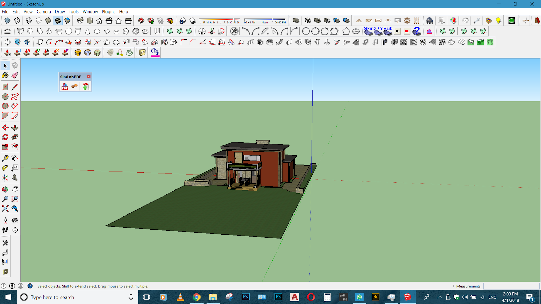The height and width of the screenshot is (304, 541).
Task: Toggle X-ray face style
Action: (x=7, y=20)
